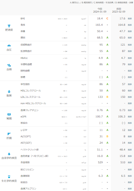Click the 血液学的検査 blood drop icon
Viewport: 134px width, 191px height.
point(9,154)
